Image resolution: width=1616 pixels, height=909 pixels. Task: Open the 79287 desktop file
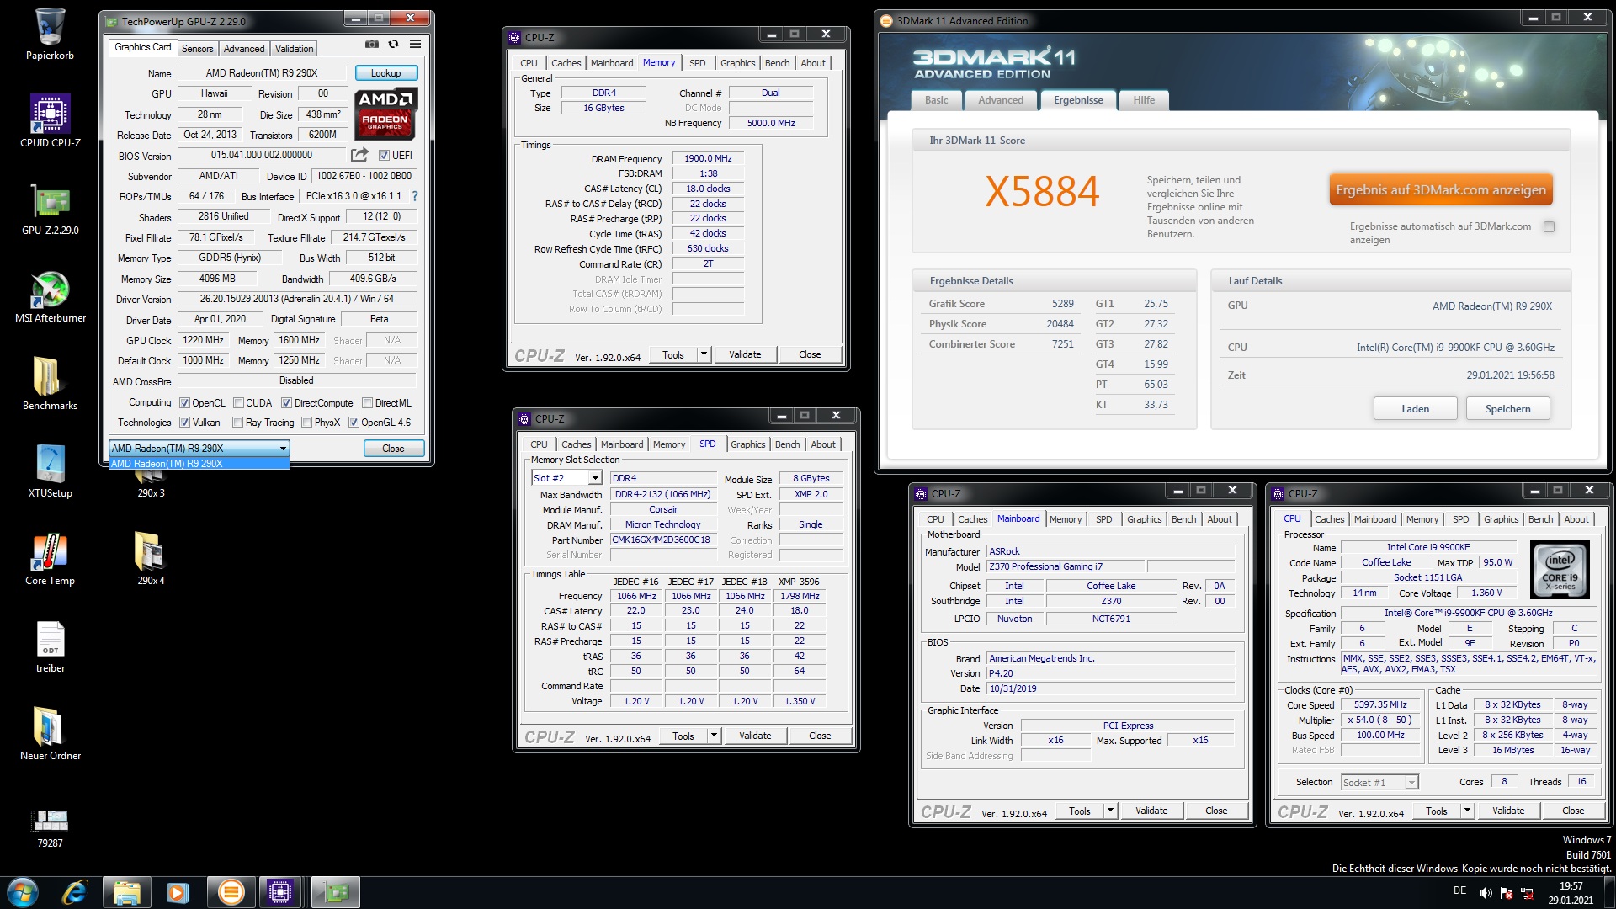[50, 828]
